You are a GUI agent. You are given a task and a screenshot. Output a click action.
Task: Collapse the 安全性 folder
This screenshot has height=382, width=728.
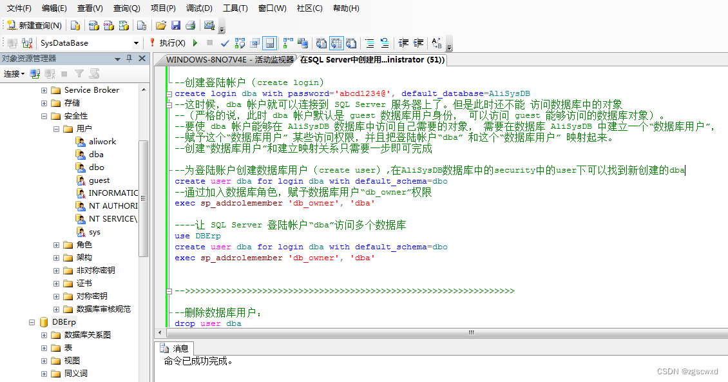pos(44,116)
